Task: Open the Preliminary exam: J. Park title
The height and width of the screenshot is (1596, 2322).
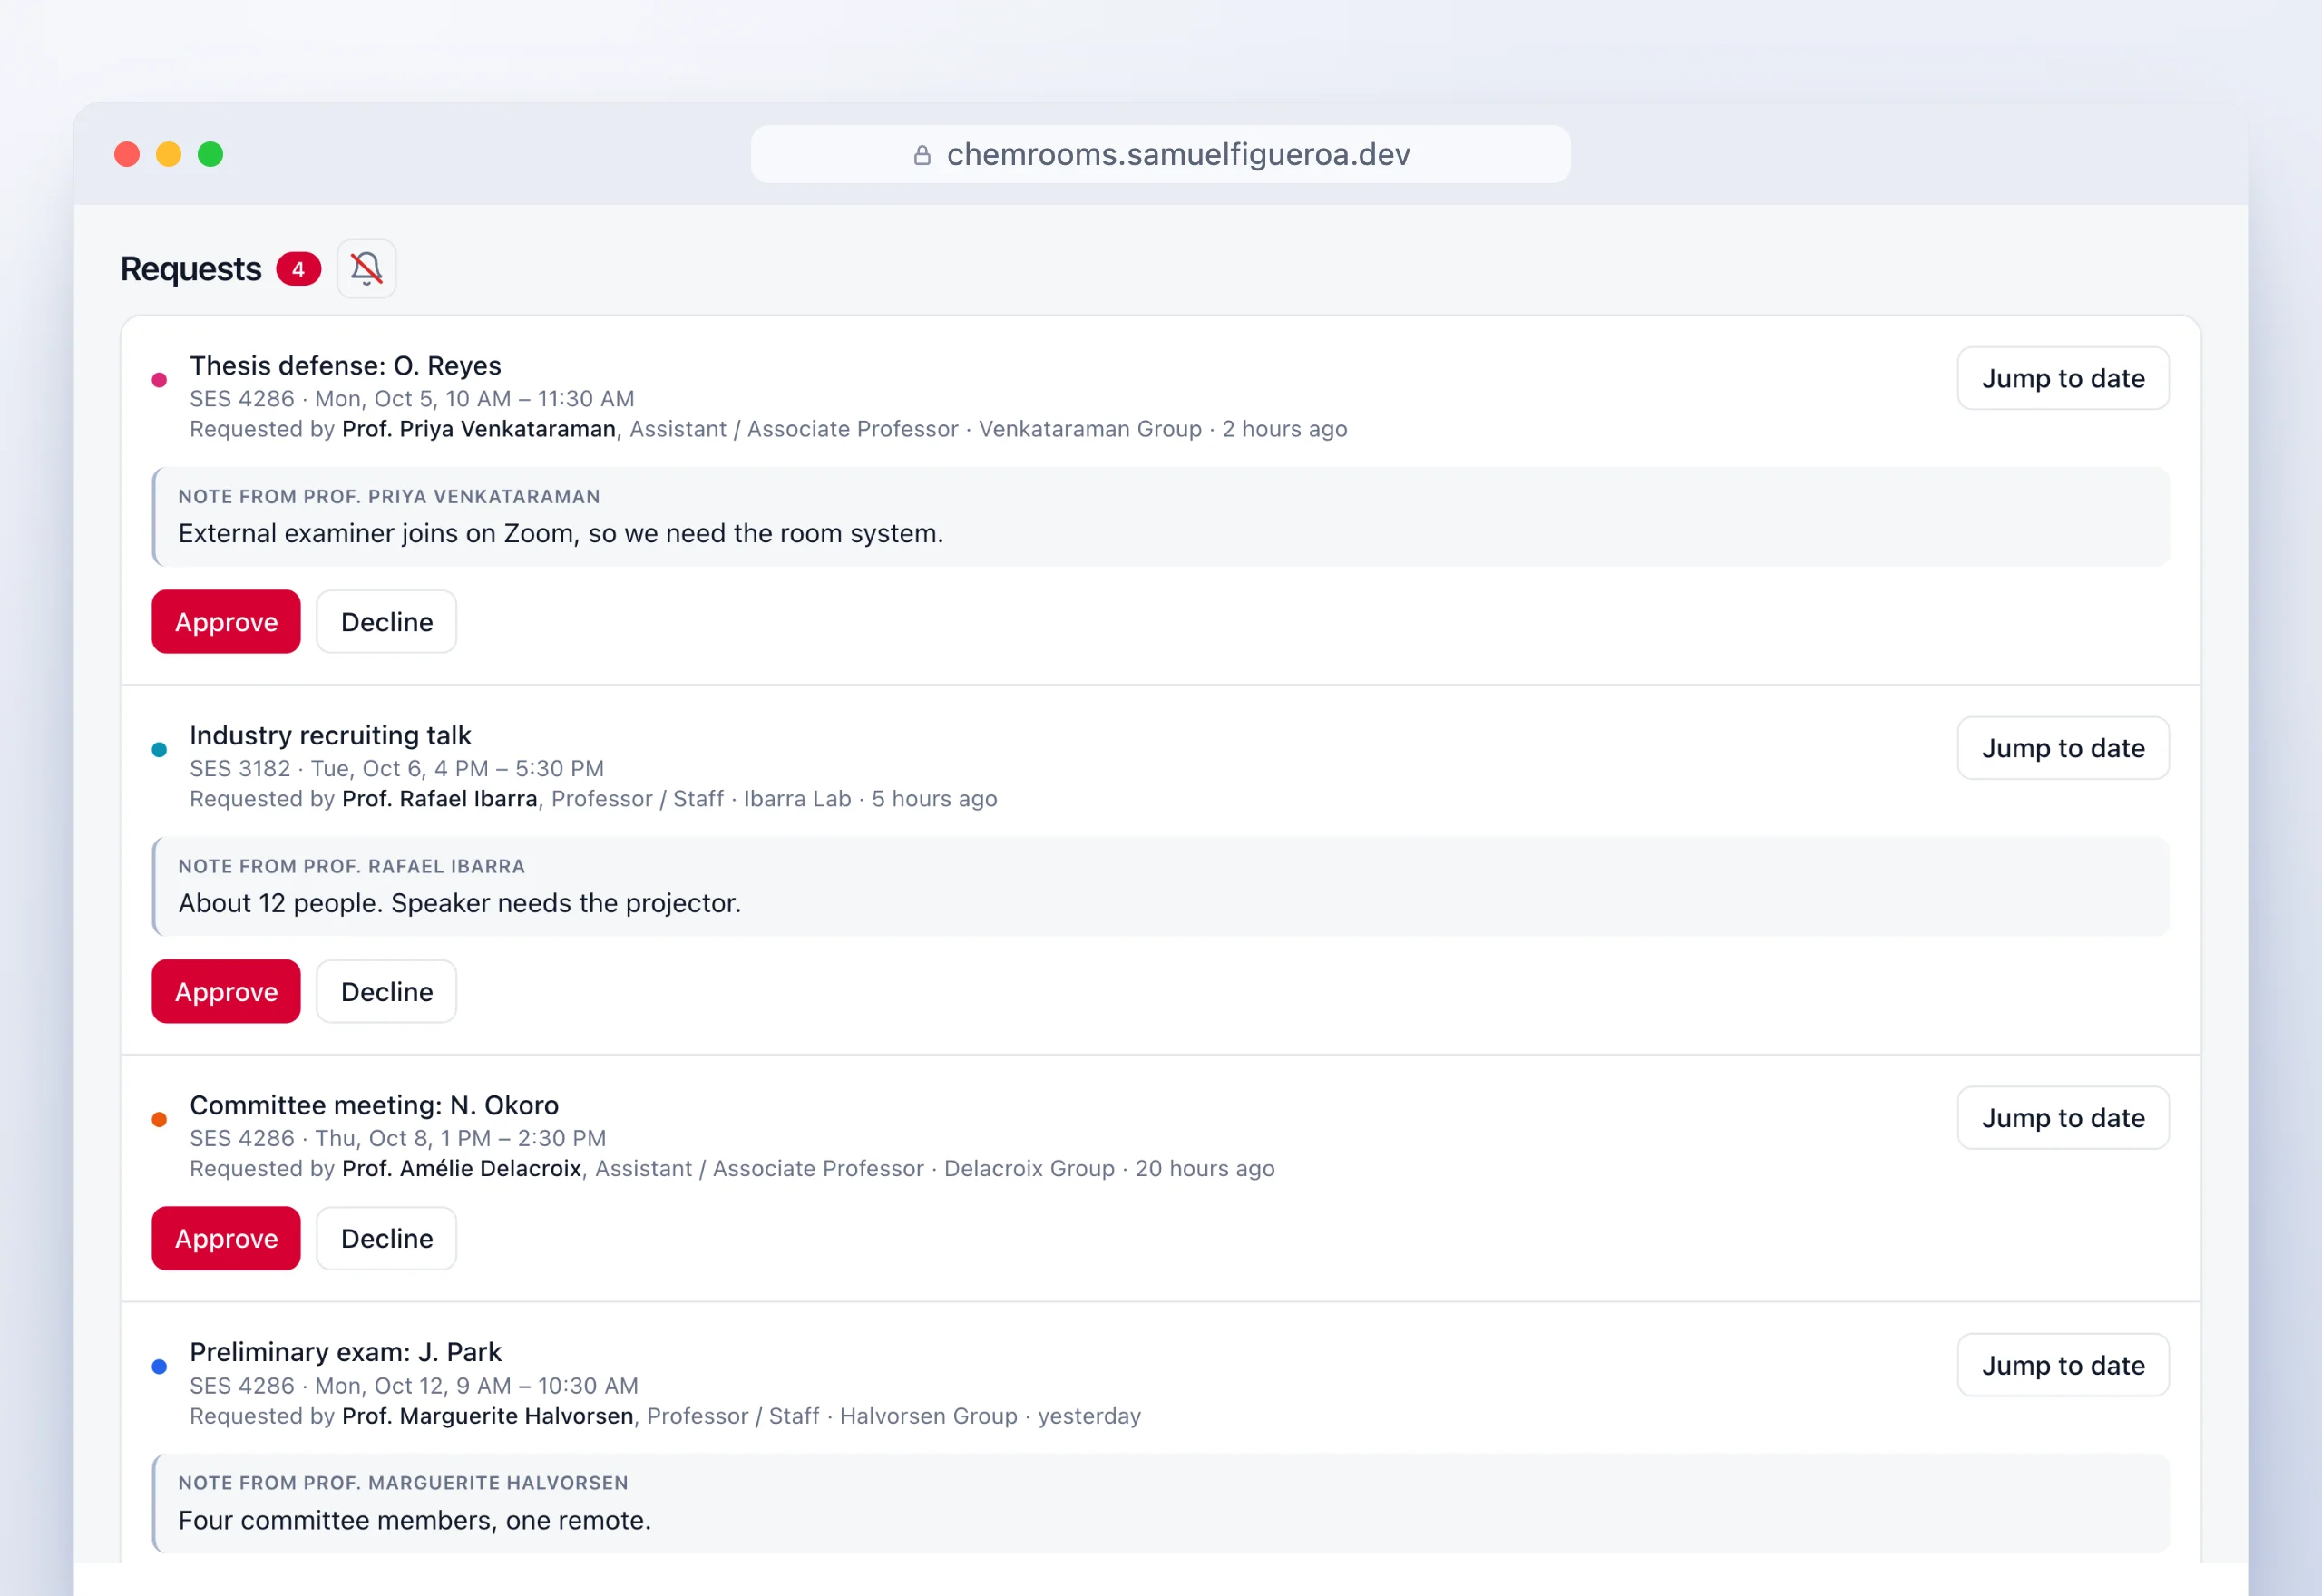Action: [345, 1352]
